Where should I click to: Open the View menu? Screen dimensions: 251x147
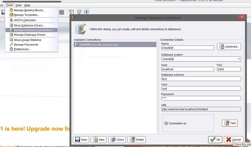18,5
